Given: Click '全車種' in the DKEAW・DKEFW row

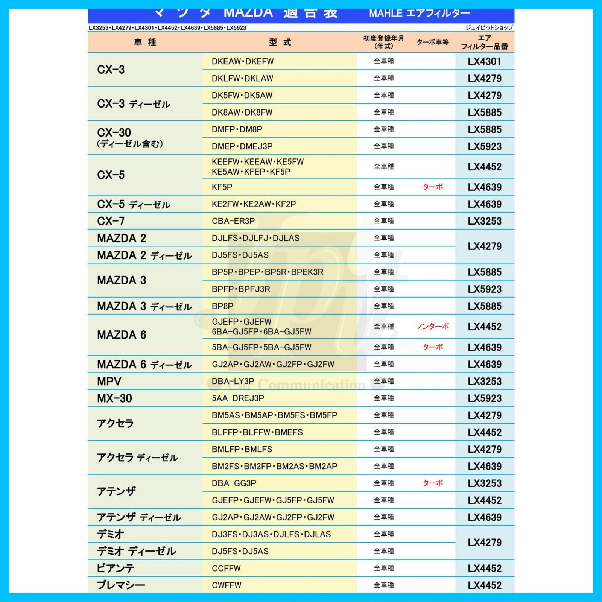Looking at the screenshot, I should tap(384, 61).
